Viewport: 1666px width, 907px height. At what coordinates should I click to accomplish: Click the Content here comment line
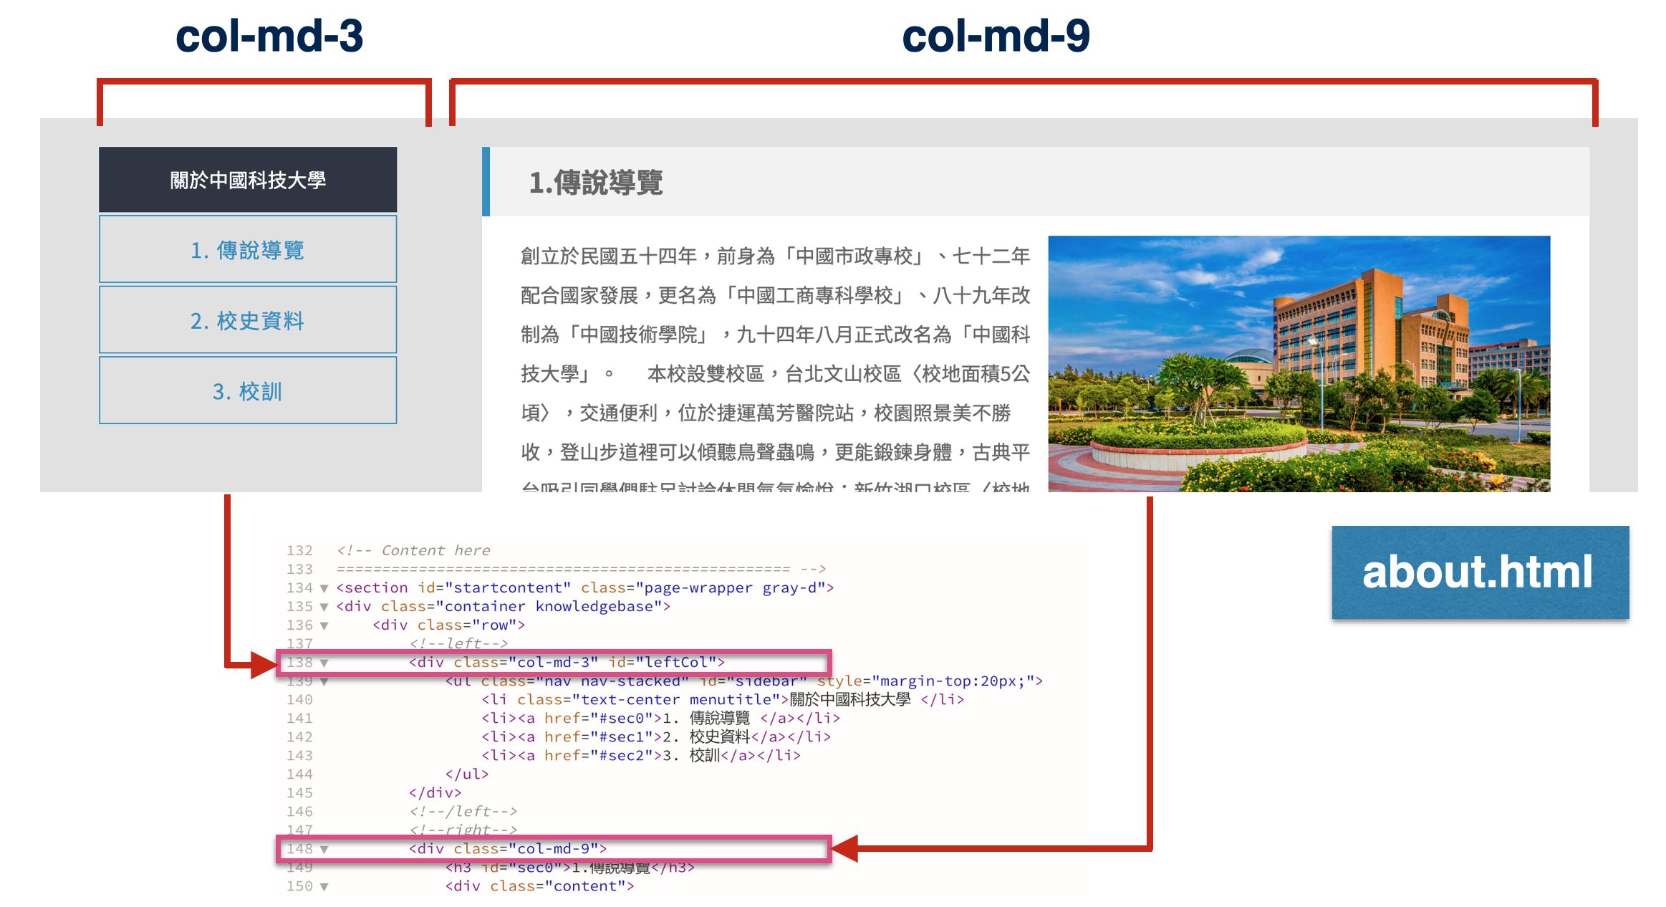(414, 550)
